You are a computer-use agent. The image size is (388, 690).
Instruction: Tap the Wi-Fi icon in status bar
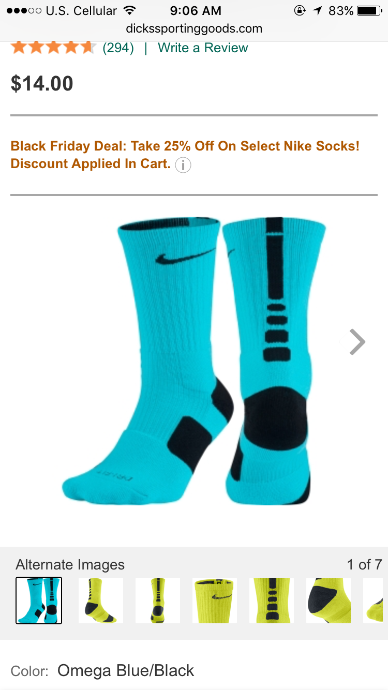130,10
